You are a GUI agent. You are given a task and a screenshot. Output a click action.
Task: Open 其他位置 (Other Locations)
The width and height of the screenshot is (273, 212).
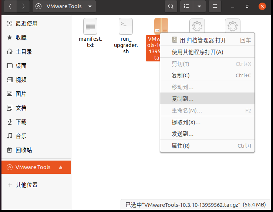pyautogui.click(x=36, y=185)
